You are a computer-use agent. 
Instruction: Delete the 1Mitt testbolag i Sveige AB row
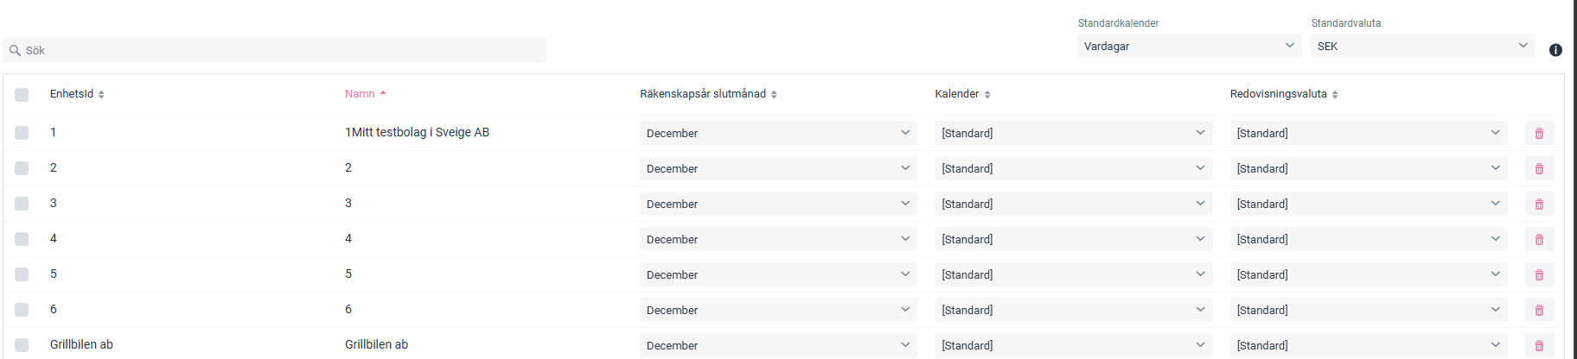1539,133
